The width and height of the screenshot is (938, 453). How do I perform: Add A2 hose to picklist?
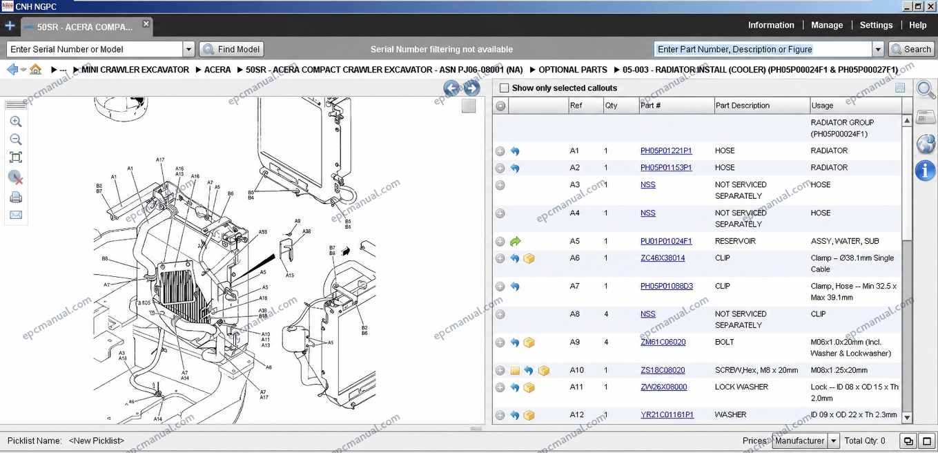pos(500,168)
